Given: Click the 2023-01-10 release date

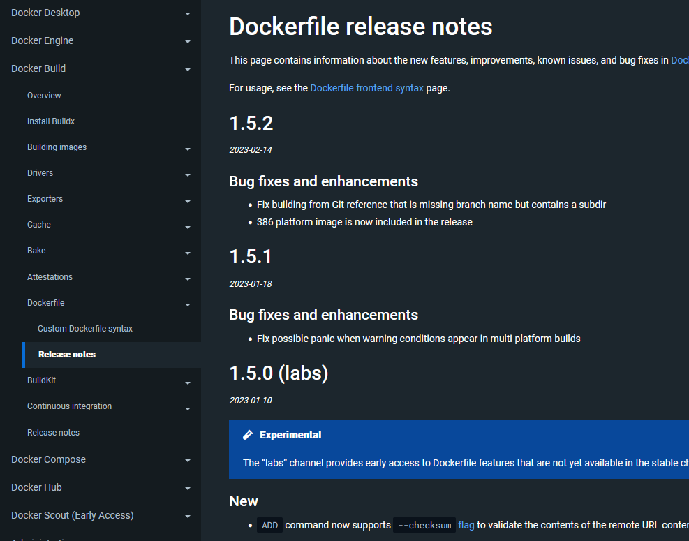Looking at the screenshot, I should click(251, 401).
